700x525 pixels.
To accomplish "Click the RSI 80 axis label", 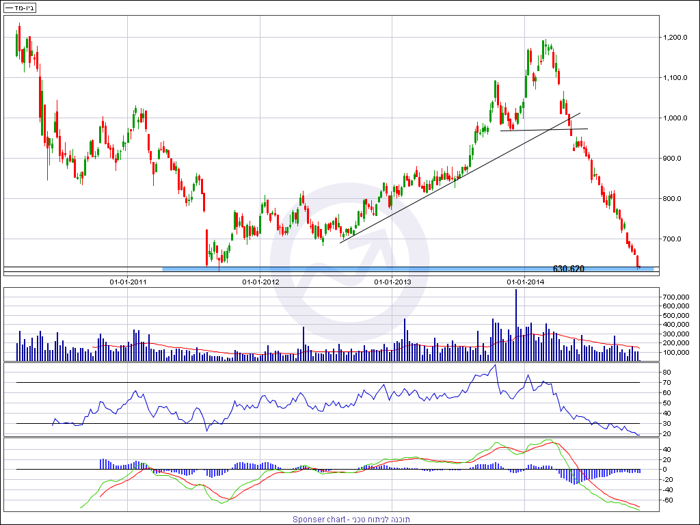I will click(667, 372).
